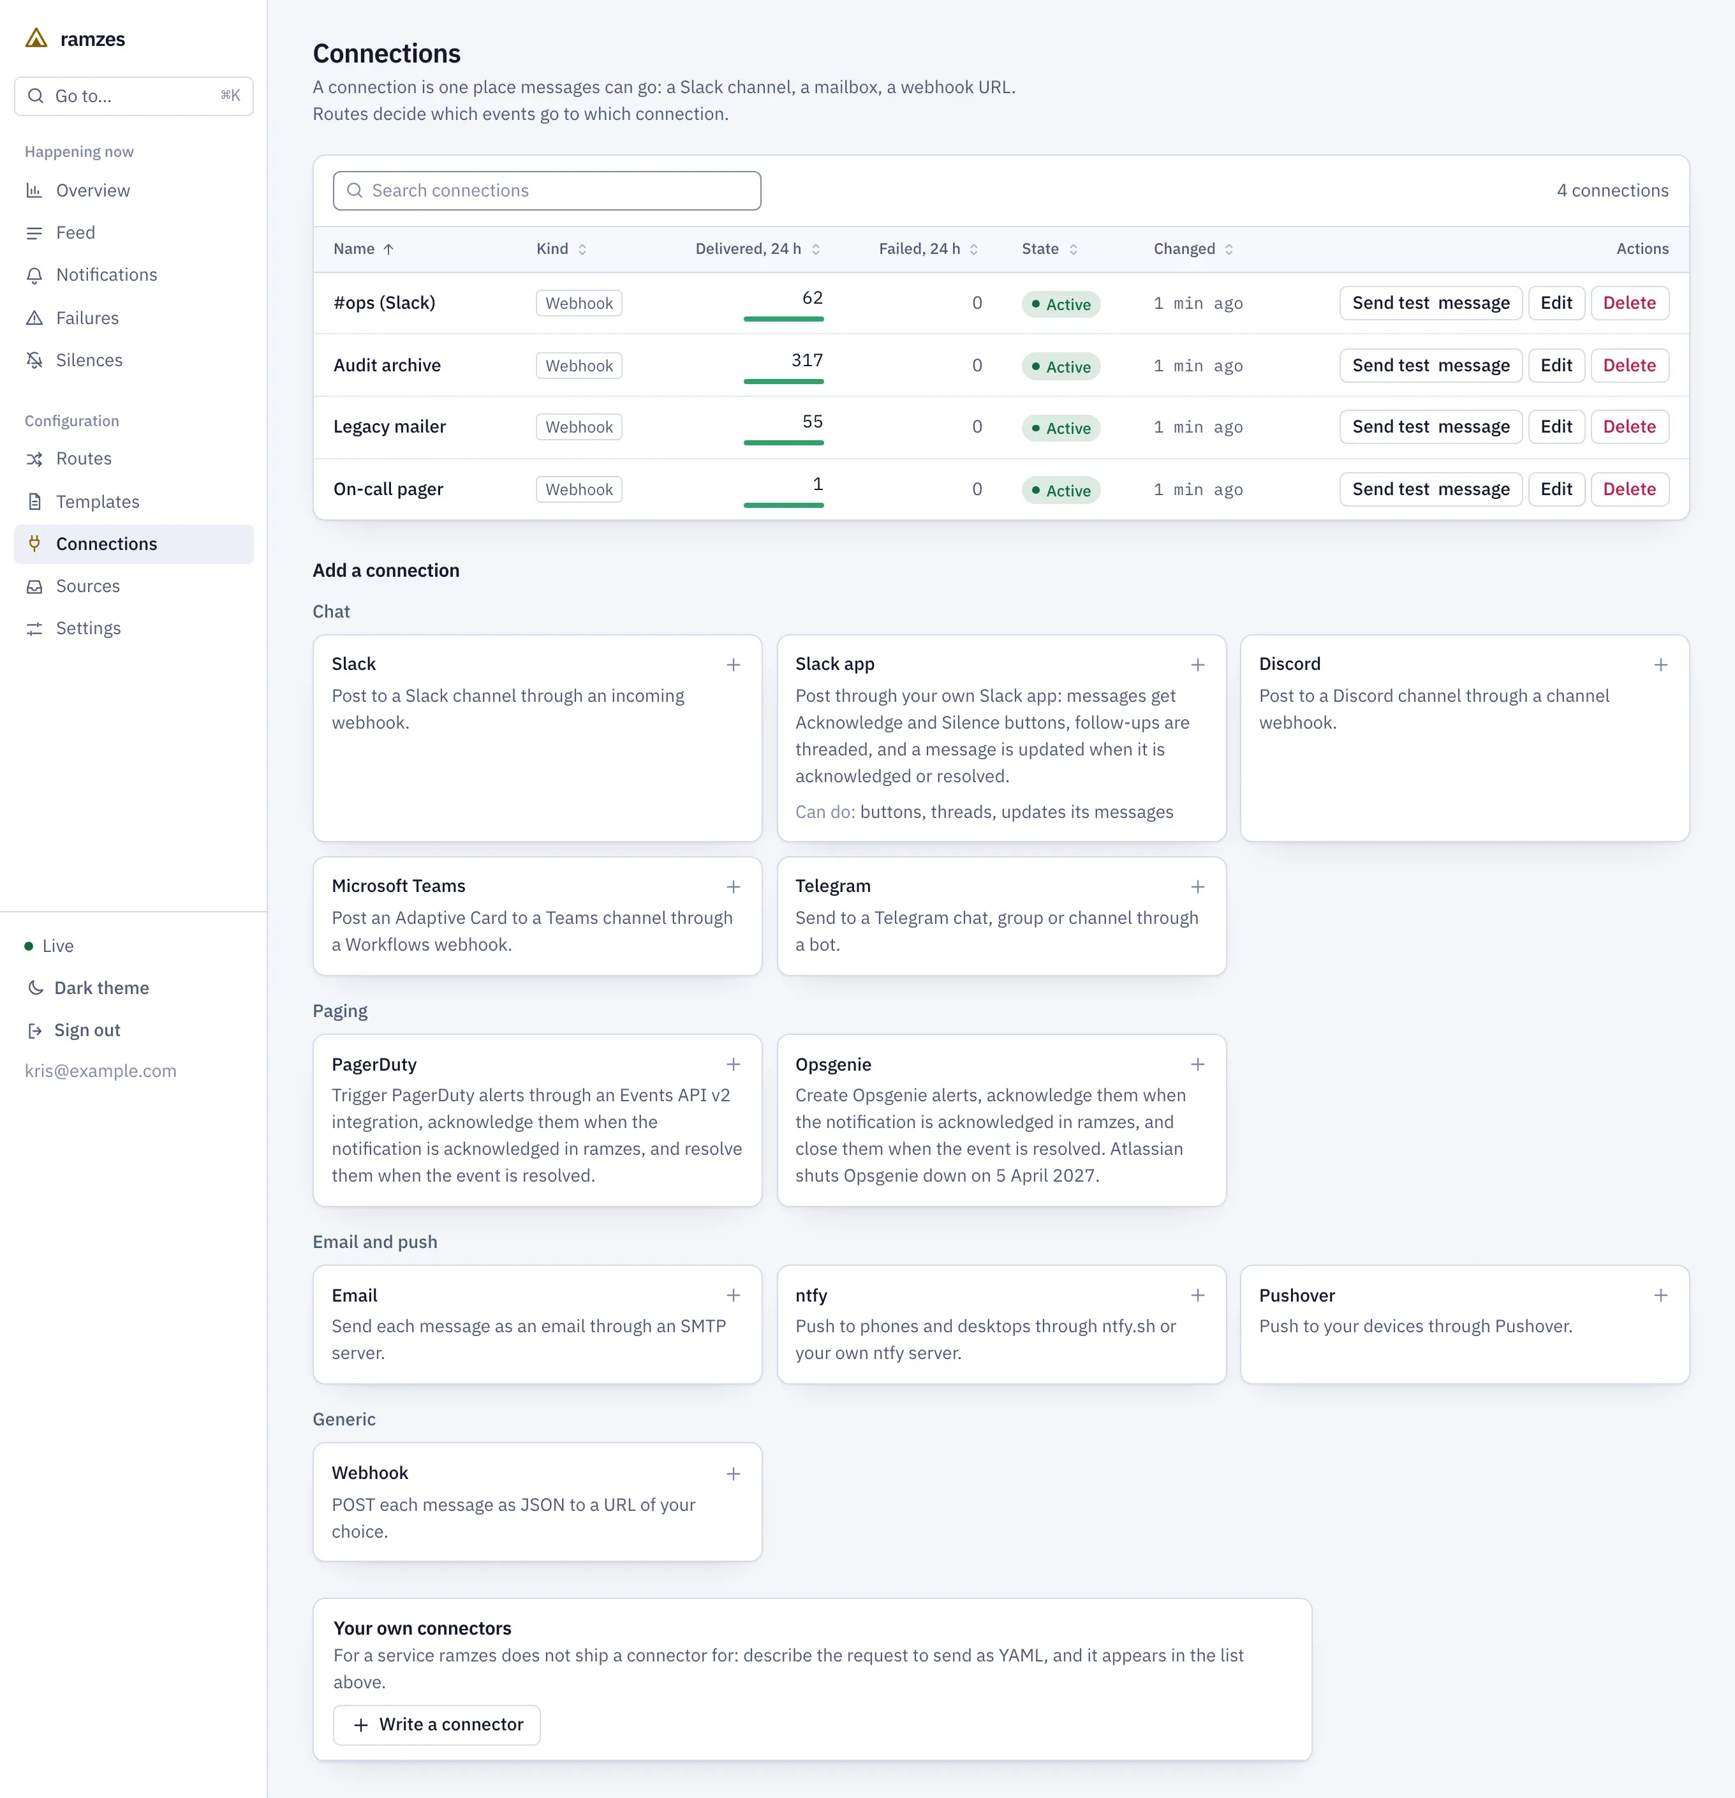The image size is (1735, 1798).
Task: Click plus icon on PagerDuty card
Action: pos(734,1064)
